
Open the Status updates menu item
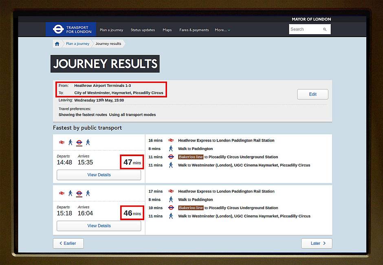click(x=143, y=30)
